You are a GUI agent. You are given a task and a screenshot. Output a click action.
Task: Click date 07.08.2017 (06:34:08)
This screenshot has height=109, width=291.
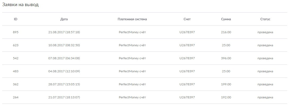(x=64, y=58)
